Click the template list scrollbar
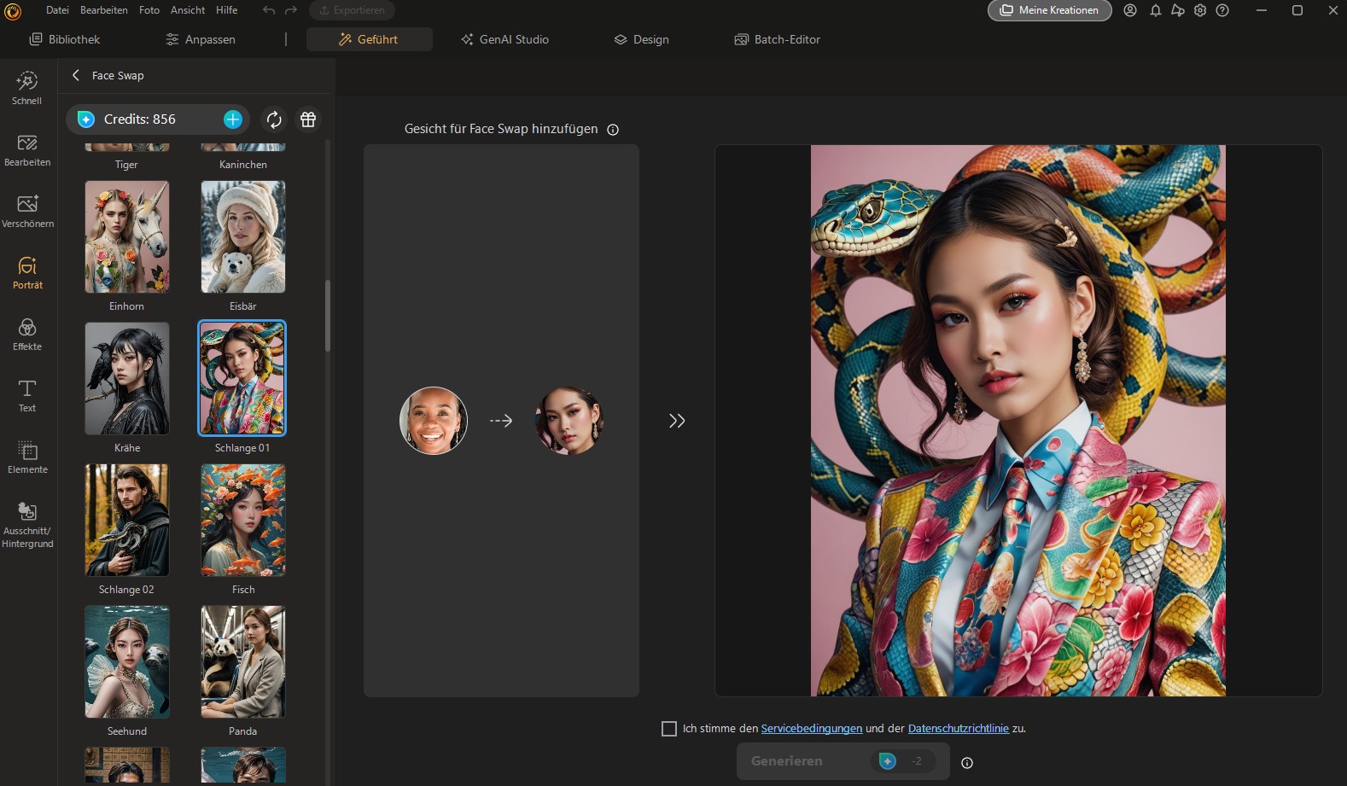This screenshot has height=786, width=1347. pos(328,316)
